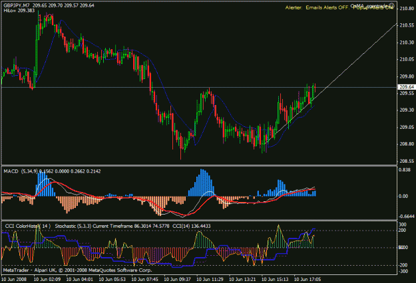Viewport: 416px width, 283px height.
Task: Click the -200 CCI scale value
Action: click(403, 265)
